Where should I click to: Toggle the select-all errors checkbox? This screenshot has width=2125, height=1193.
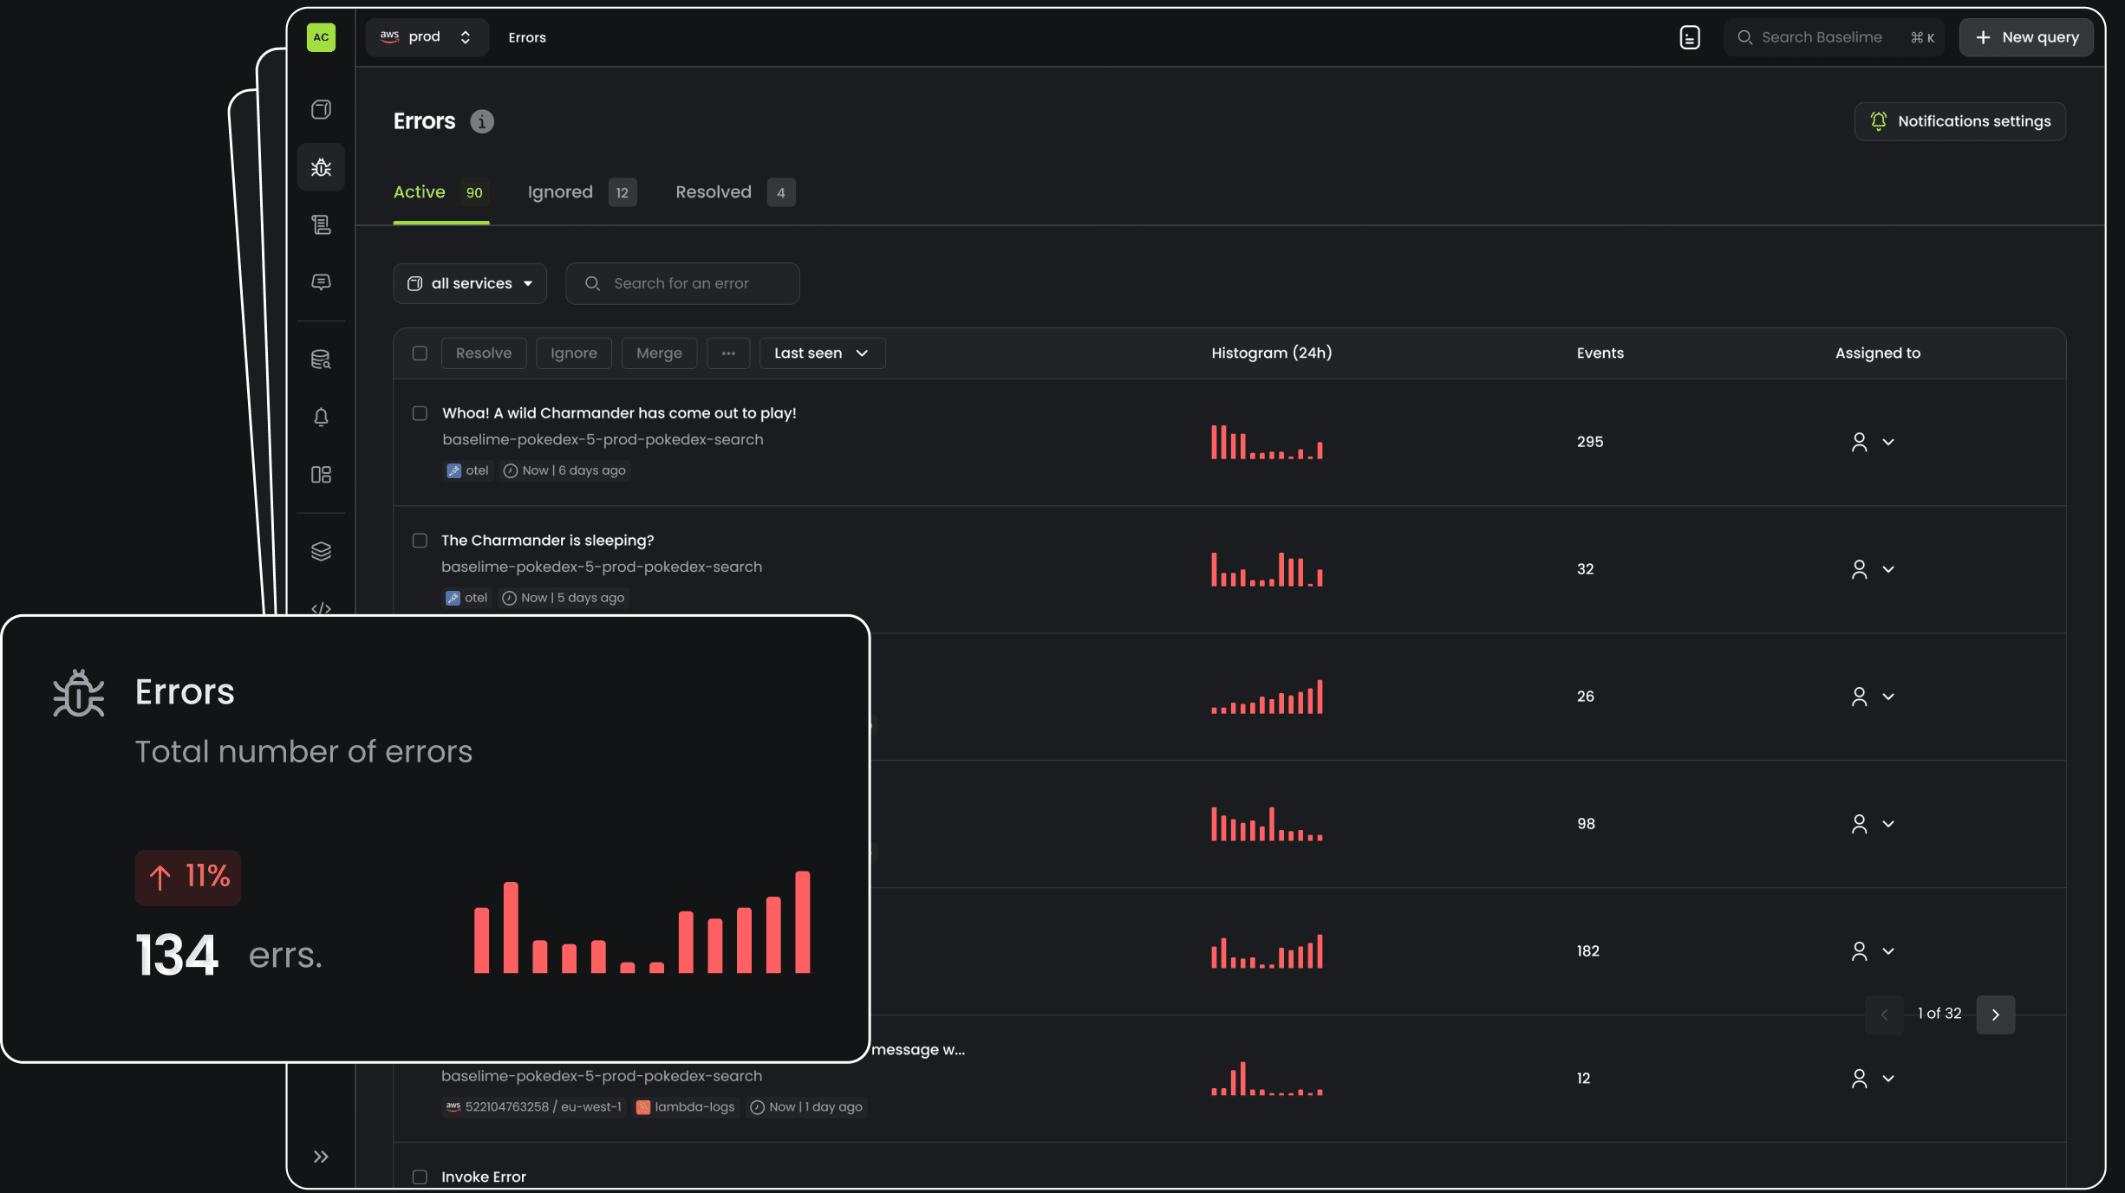pyautogui.click(x=420, y=353)
